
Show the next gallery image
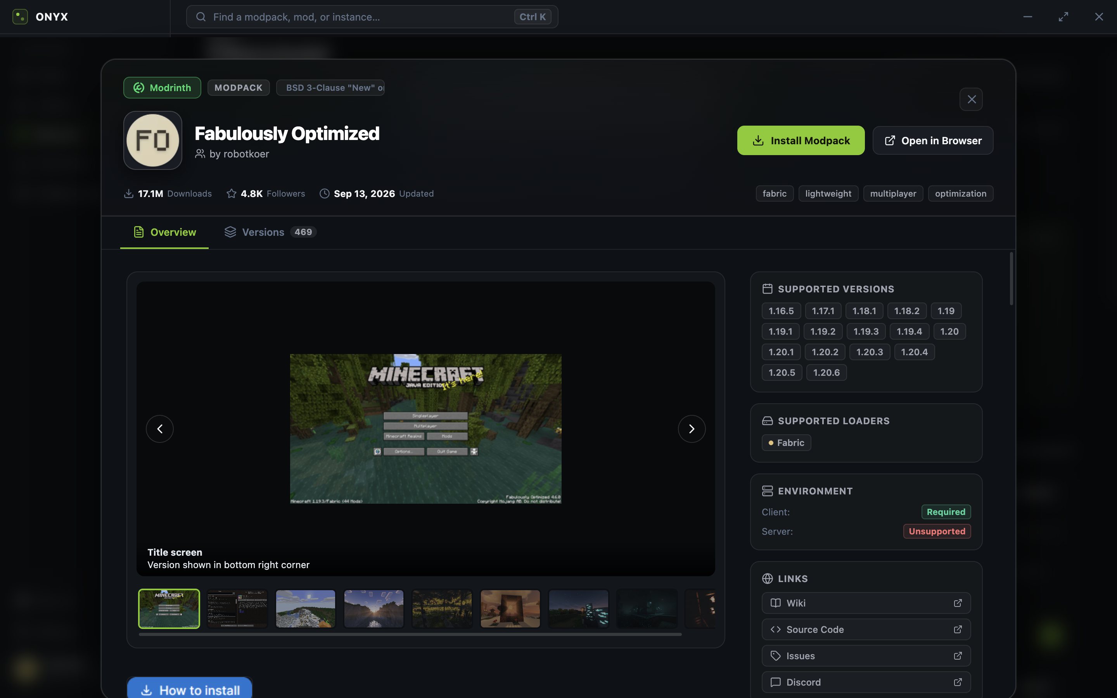click(692, 429)
